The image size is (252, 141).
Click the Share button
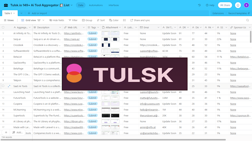click(x=225, y=5)
